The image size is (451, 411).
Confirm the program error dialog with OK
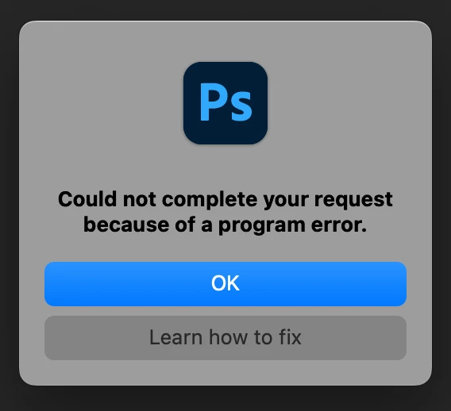(x=225, y=284)
